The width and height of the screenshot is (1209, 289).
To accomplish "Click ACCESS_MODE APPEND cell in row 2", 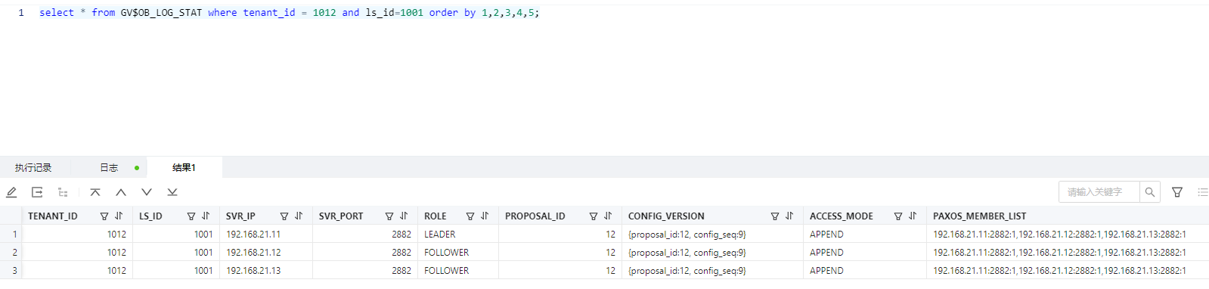I will 865,253.
